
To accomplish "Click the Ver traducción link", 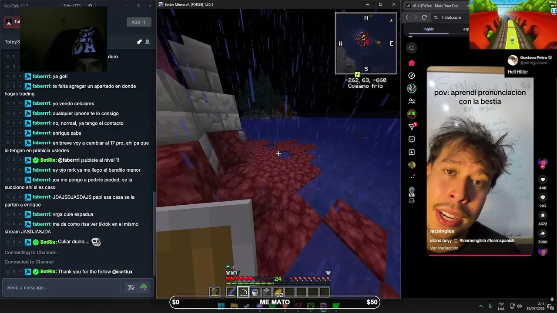I will (x=444, y=248).
